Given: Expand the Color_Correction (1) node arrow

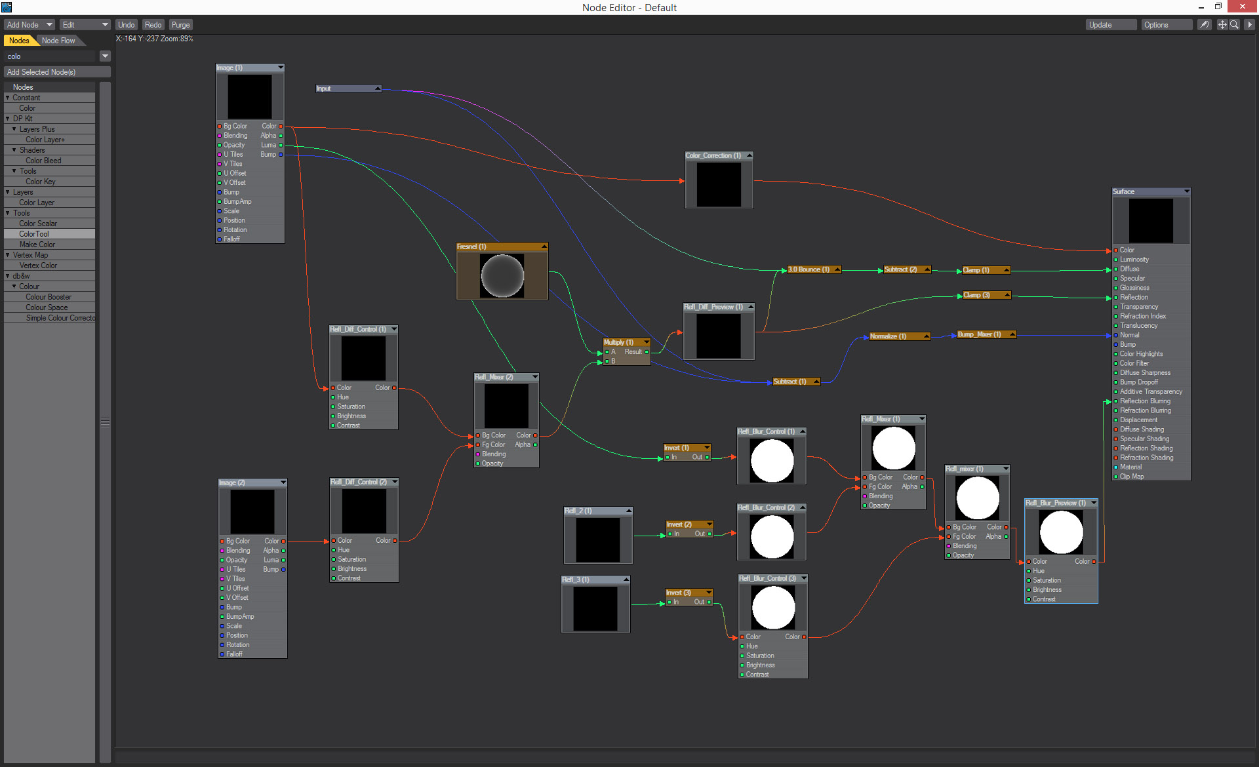Looking at the screenshot, I should pyautogui.click(x=749, y=155).
